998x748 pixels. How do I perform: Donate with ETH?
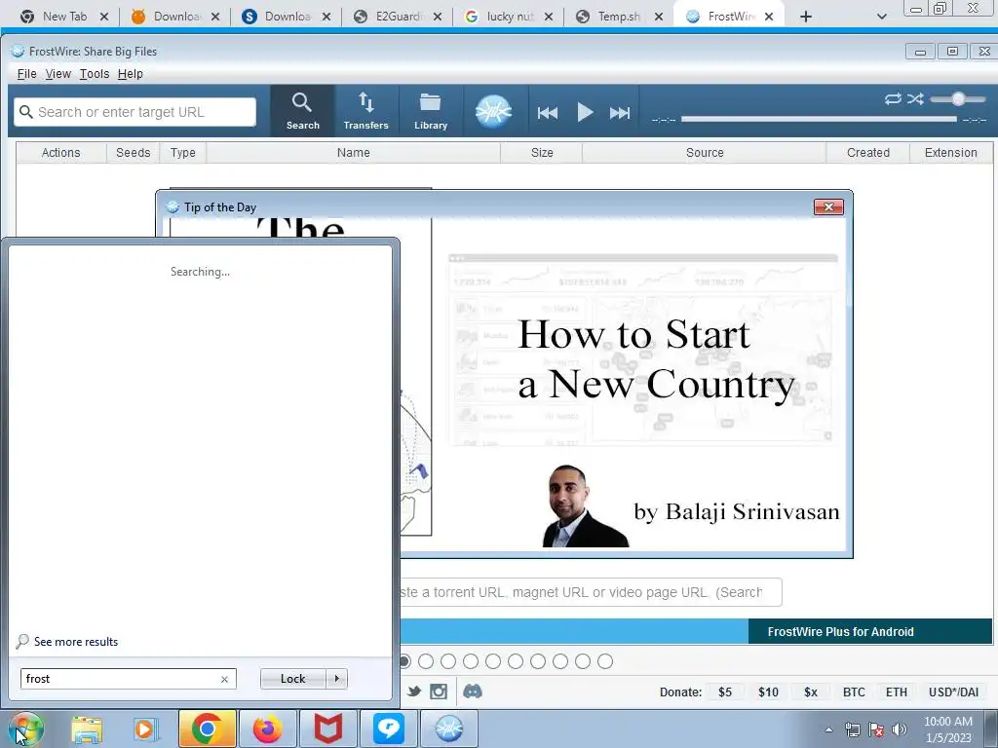[897, 692]
